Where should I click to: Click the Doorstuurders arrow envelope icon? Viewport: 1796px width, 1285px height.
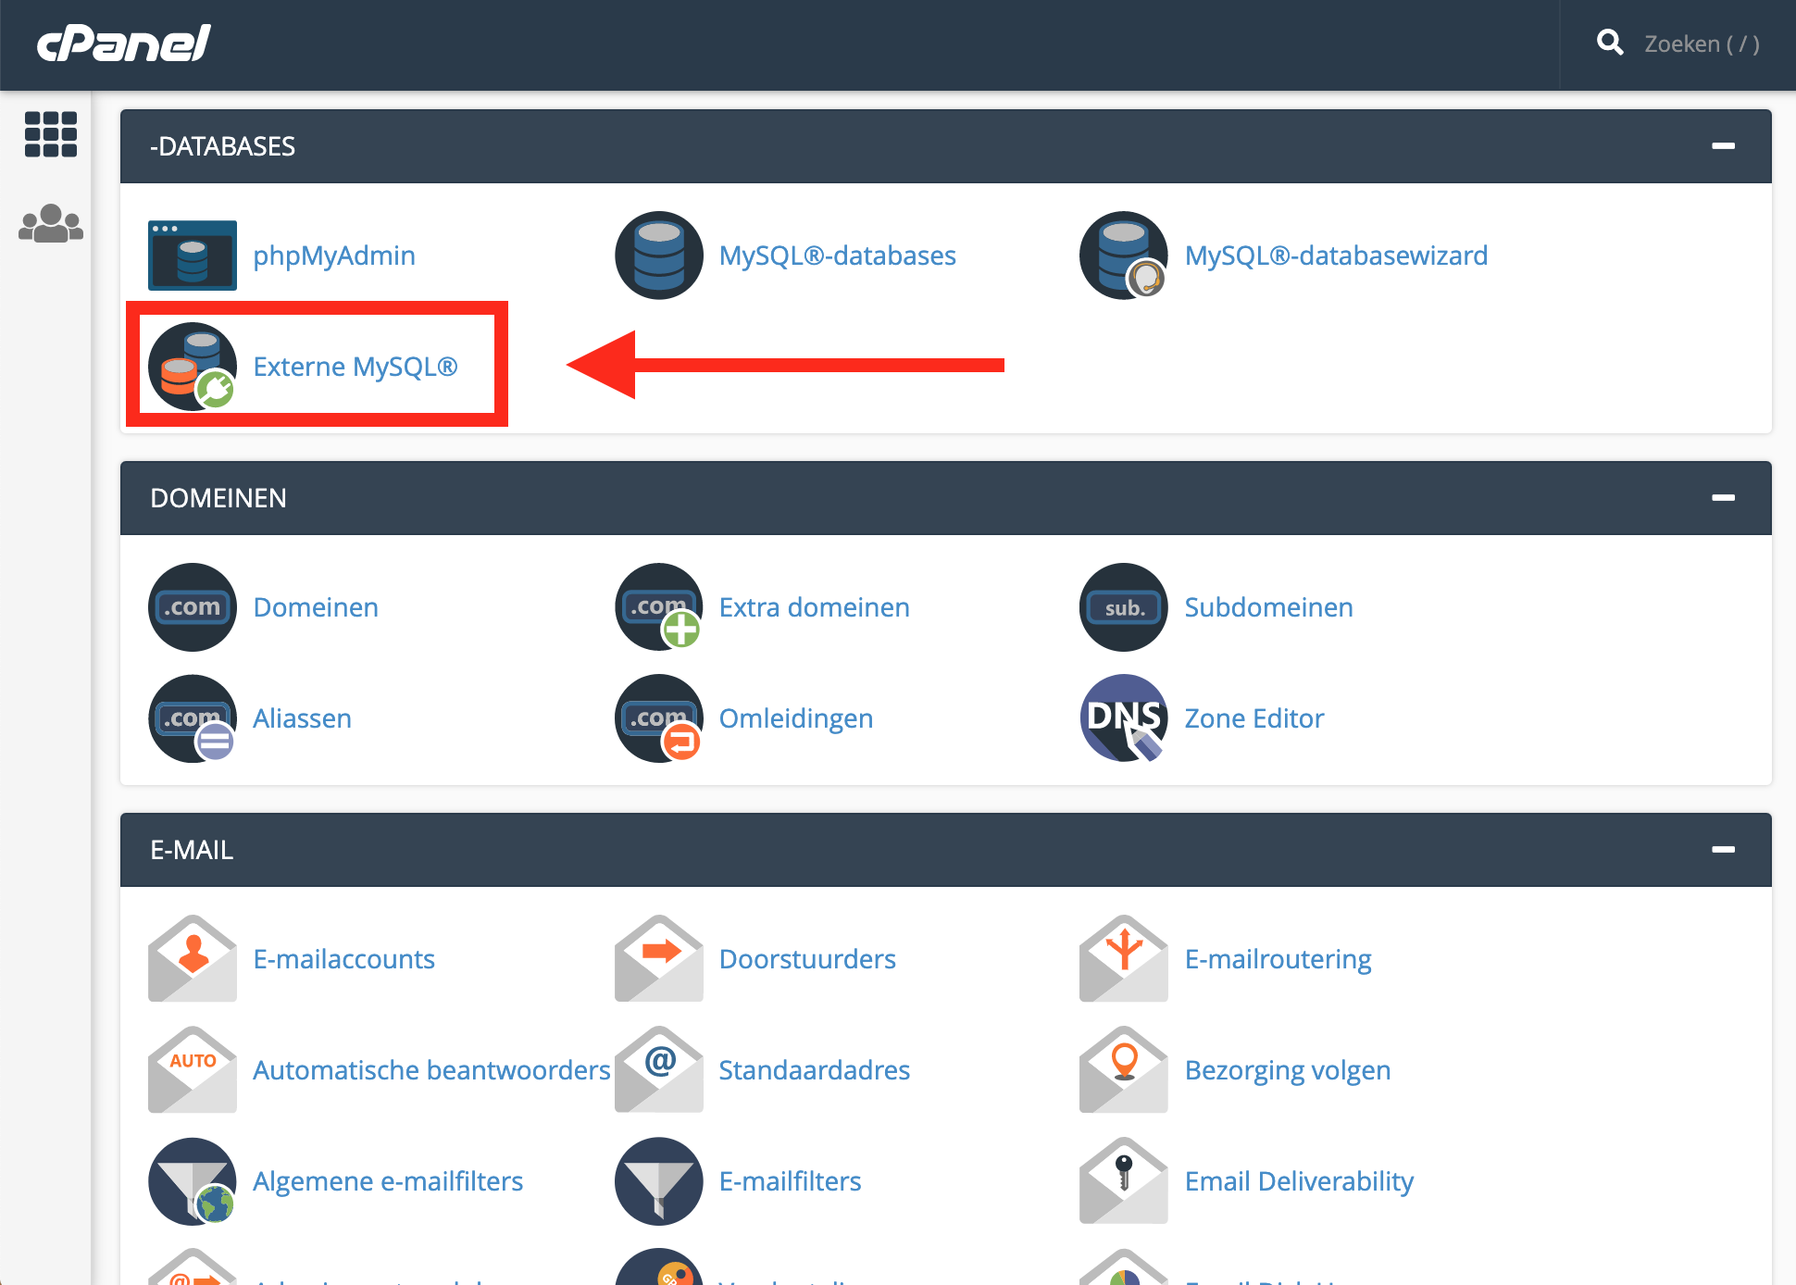(x=659, y=959)
